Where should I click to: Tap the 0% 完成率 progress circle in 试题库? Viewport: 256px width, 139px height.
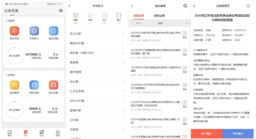click(x=14, y=56)
